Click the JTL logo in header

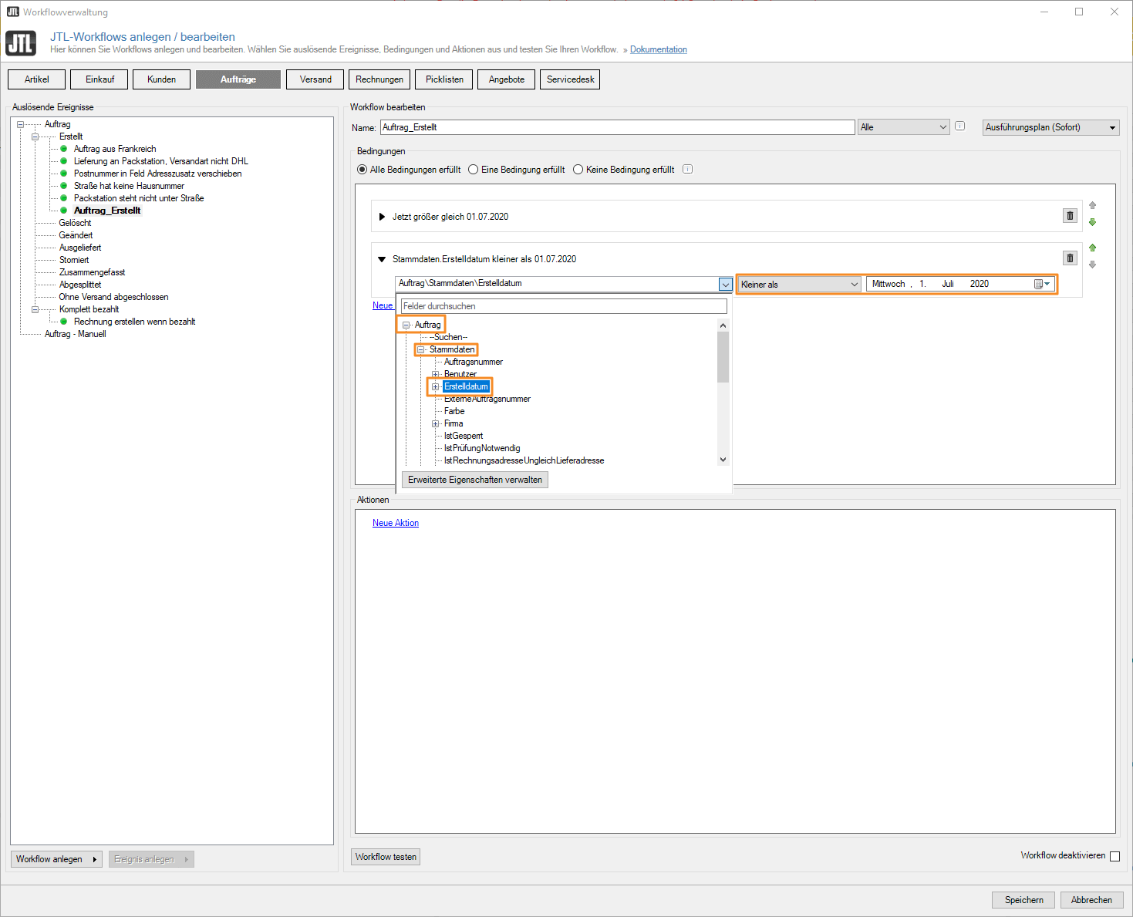[21, 43]
